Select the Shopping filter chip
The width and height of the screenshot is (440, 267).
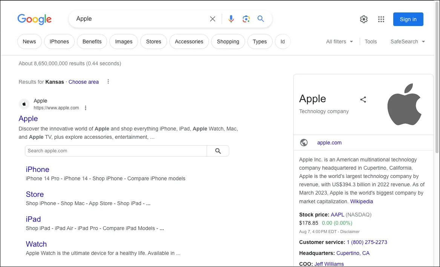click(228, 41)
